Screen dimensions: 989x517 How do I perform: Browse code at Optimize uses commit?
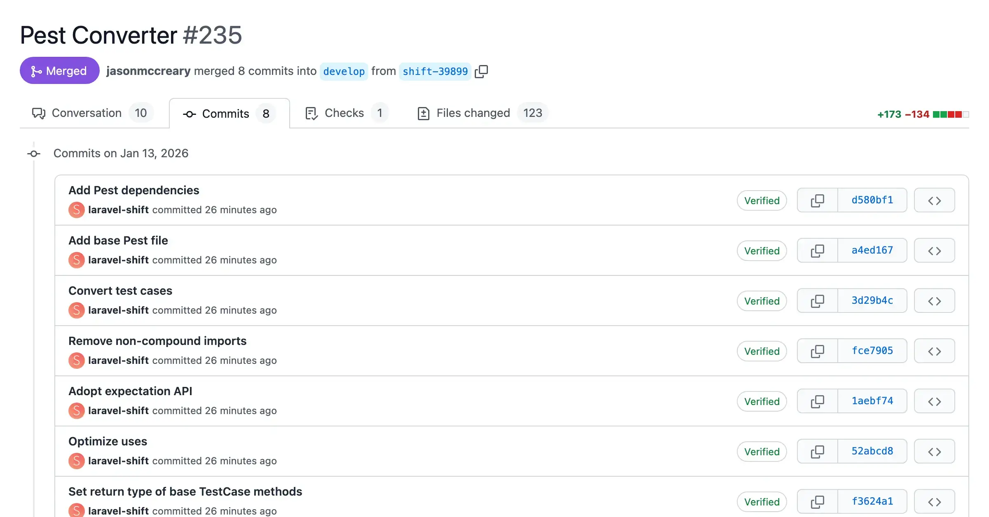[x=934, y=451]
